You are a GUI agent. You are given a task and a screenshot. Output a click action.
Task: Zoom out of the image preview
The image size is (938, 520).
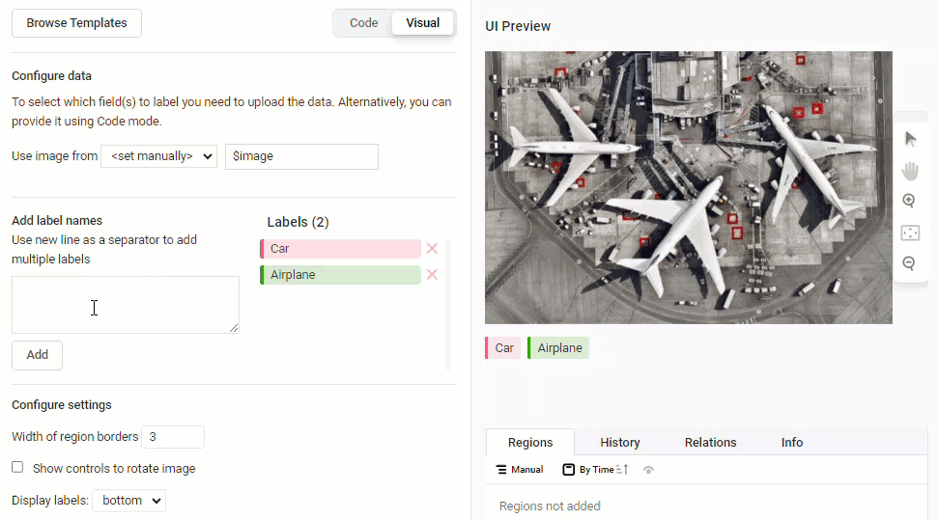909,263
